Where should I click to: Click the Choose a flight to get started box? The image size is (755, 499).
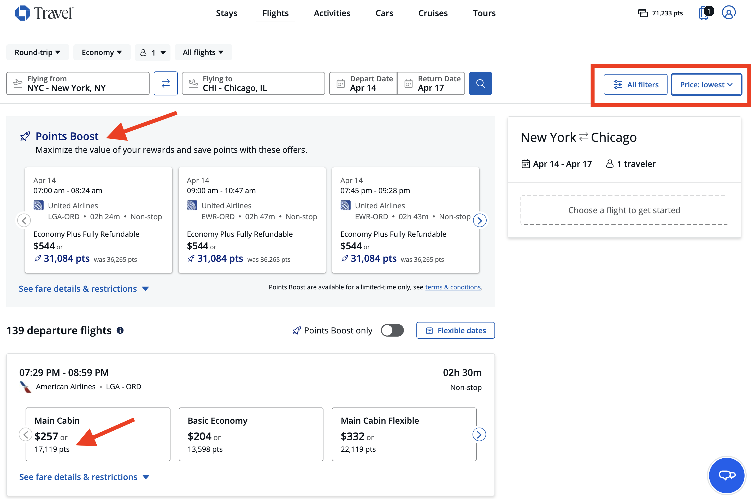[x=624, y=210]
